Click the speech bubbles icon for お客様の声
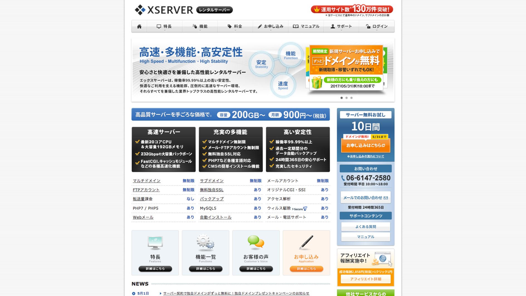Viewport: 526px width, 296px height. [256, 242]
